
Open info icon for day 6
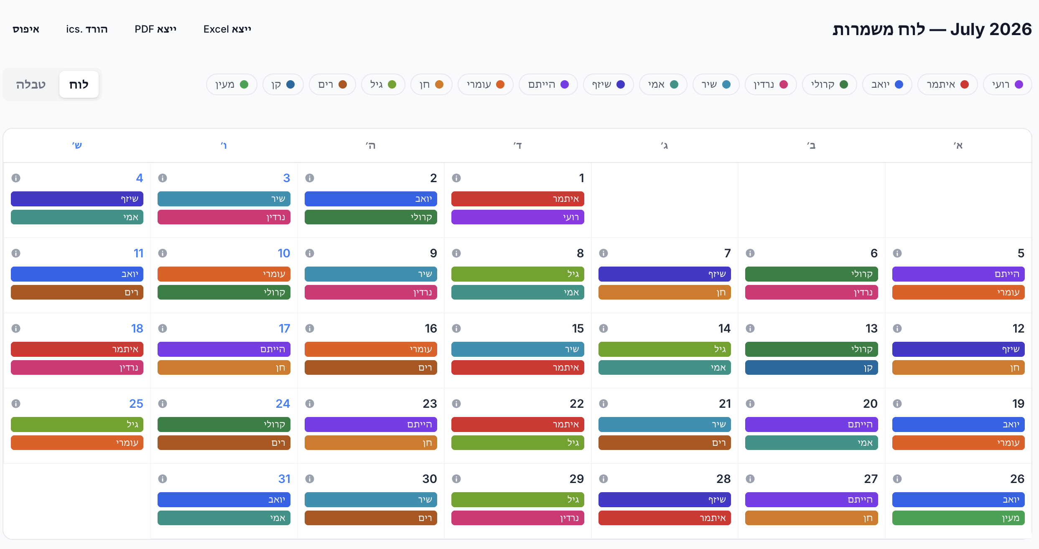click(750, 253)
